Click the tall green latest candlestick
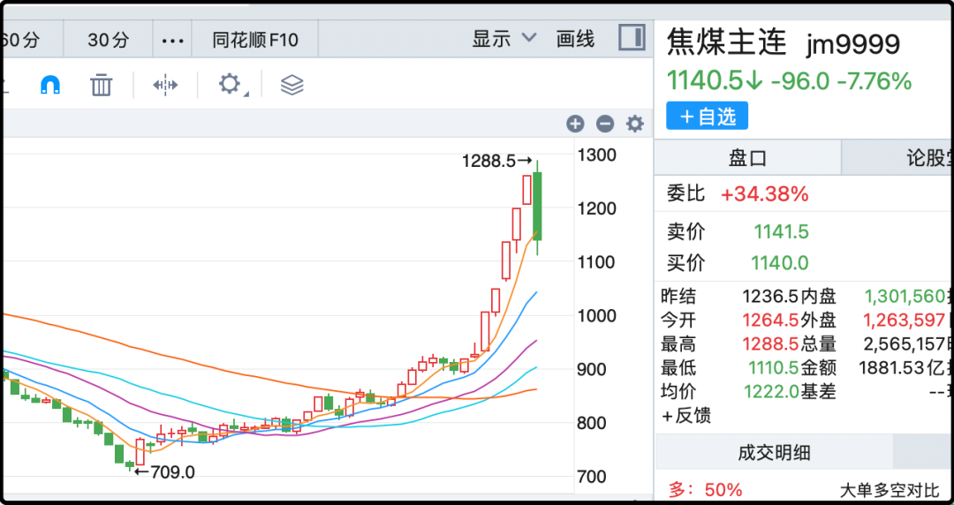Screen dimensions: 954x505 click(537, 206)
